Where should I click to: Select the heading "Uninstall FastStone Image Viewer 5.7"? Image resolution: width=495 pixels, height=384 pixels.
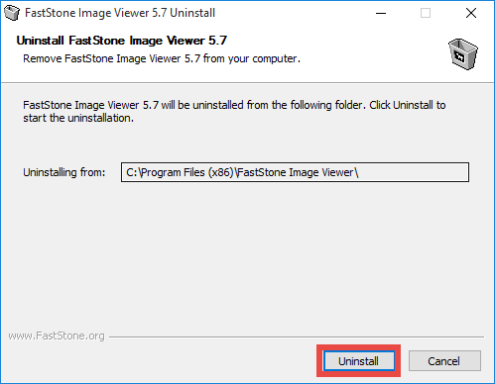tap(122, 41)
